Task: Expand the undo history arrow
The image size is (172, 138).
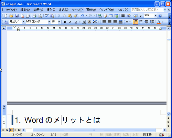Action: [x=86, y=16]
